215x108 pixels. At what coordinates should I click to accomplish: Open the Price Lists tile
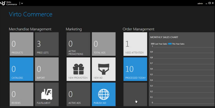47,44
